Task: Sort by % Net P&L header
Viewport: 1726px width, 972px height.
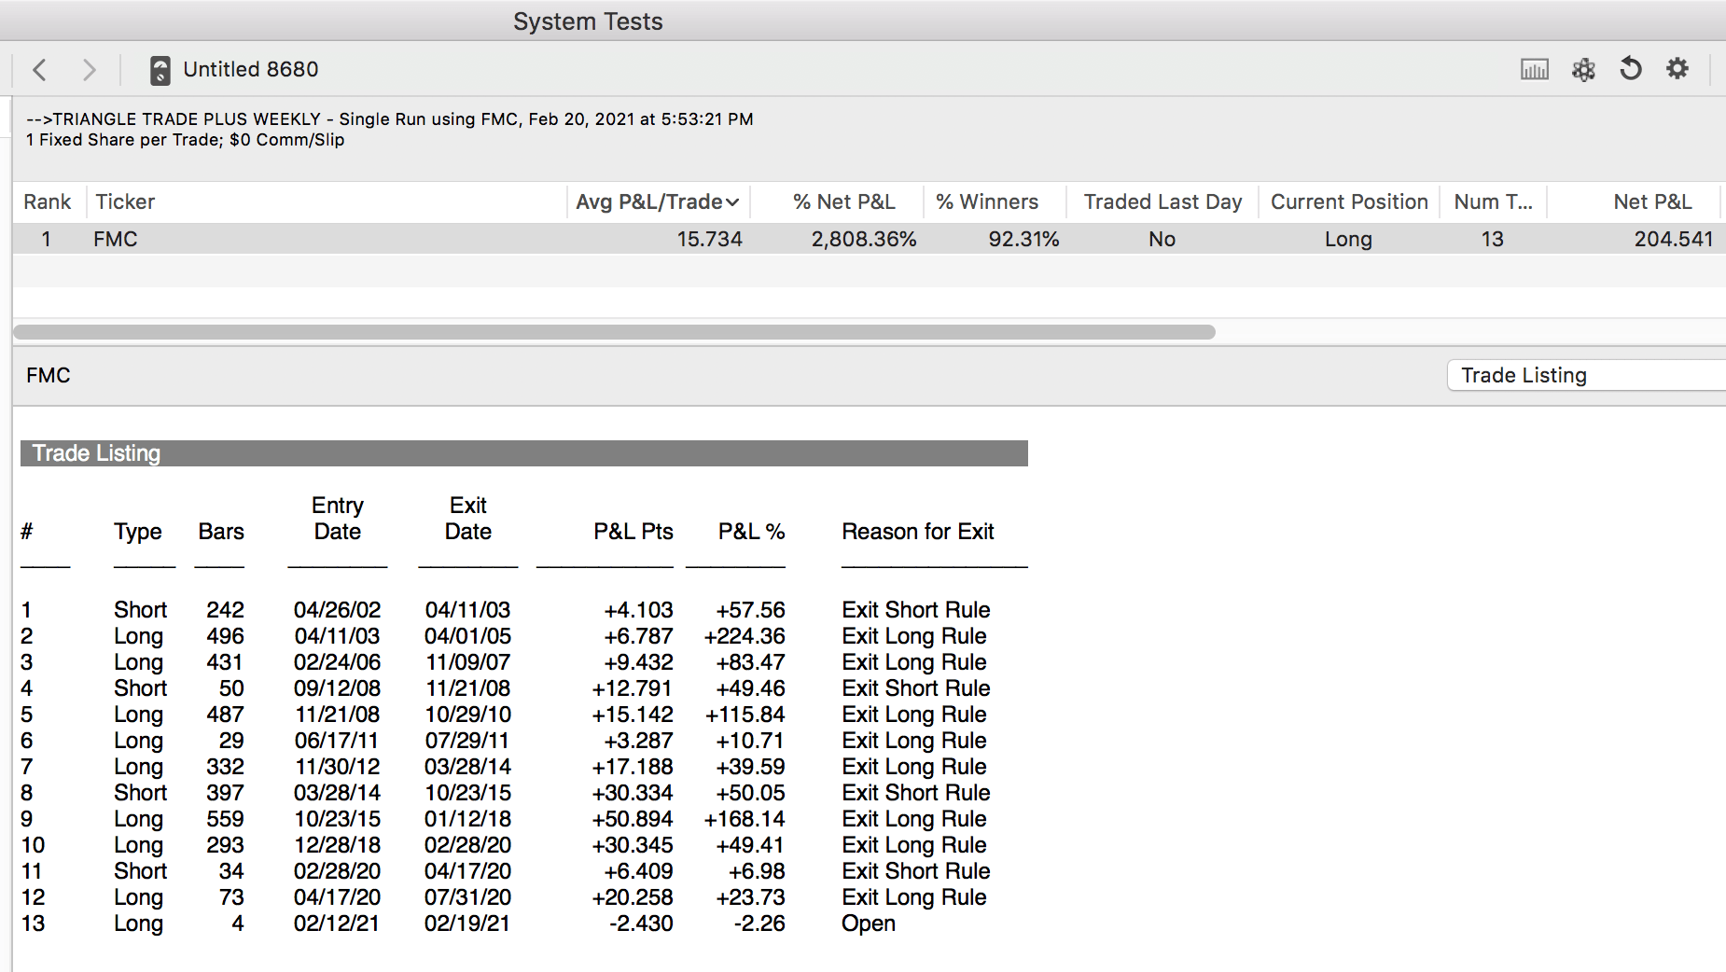Action: point(843,201)
